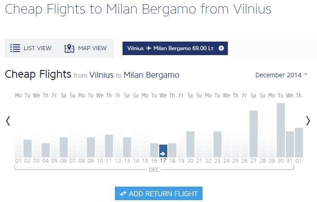Click the December 06 fare bar

[x=63, y=147]
